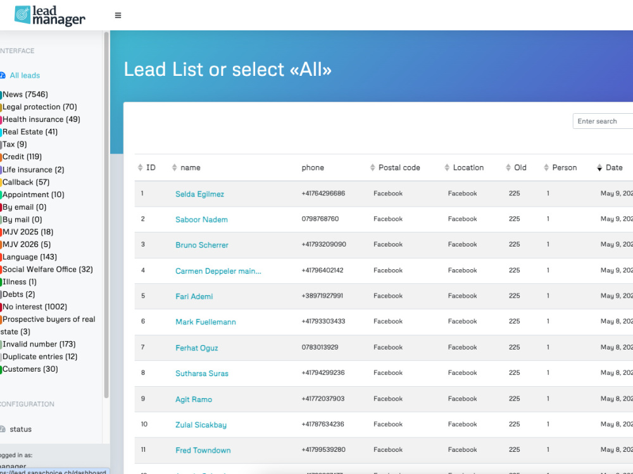Open lead Ferhat Oguz
Viewport: 633px width, 474px height.
pos(197,348)
